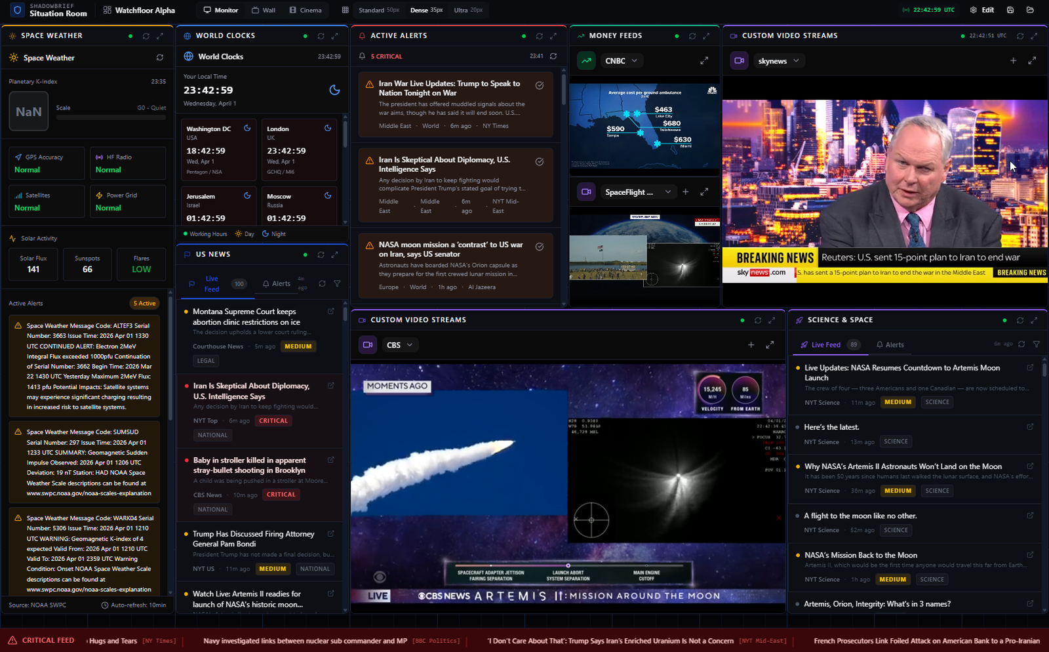Screen dimensions: 1049x652
Task: Mark Iran War Live Updates alert acknowledged
Action: tap(539, 85)
